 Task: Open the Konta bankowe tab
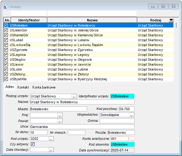[44, 87]
